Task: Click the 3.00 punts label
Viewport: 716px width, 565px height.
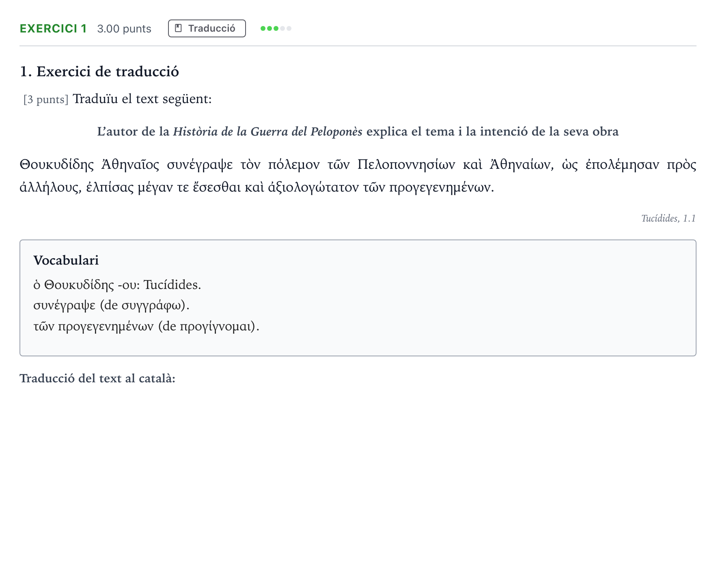Action: tap(124, 29)
